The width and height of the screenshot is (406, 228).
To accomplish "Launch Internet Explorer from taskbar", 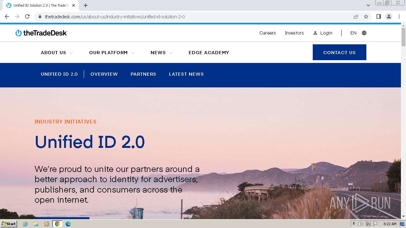I will (x=25, y=224).
